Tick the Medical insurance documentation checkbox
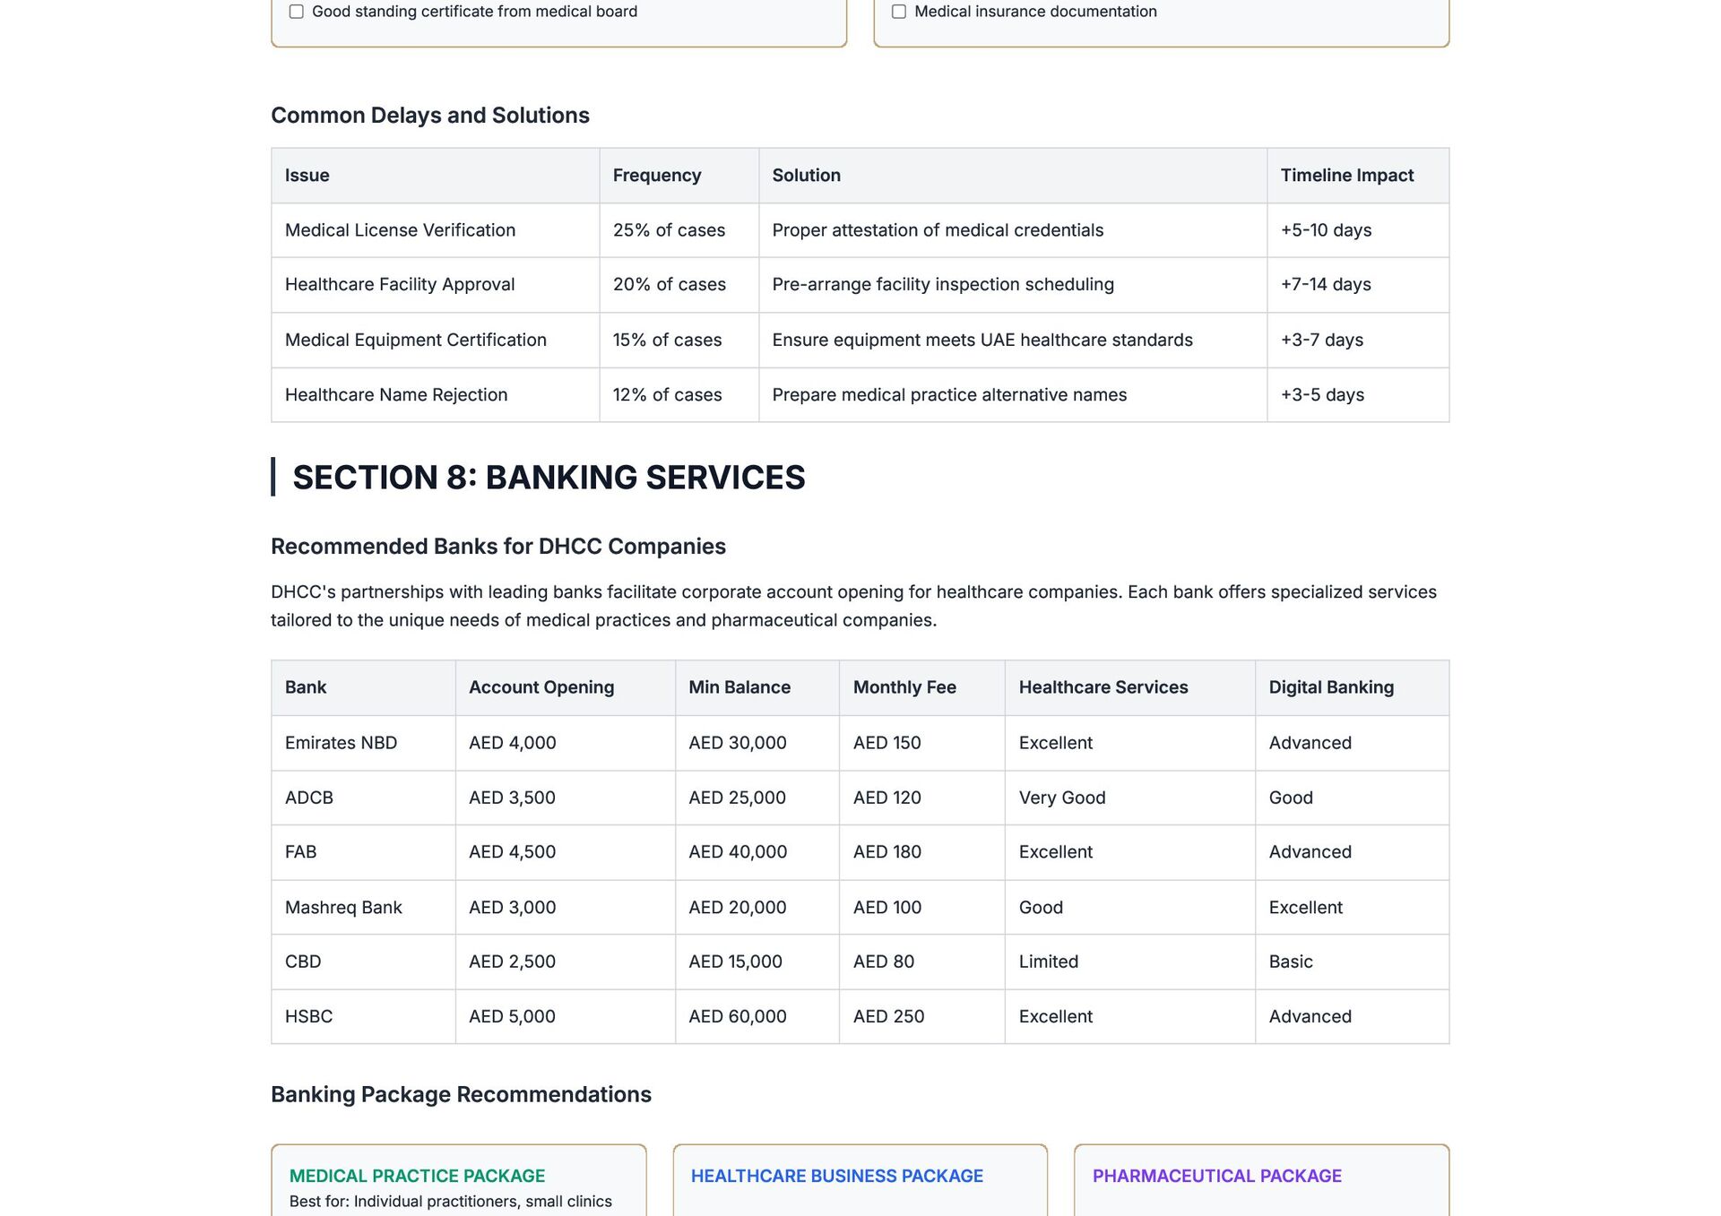The height and width of the screenshot is (1216, 1721). 899,12
